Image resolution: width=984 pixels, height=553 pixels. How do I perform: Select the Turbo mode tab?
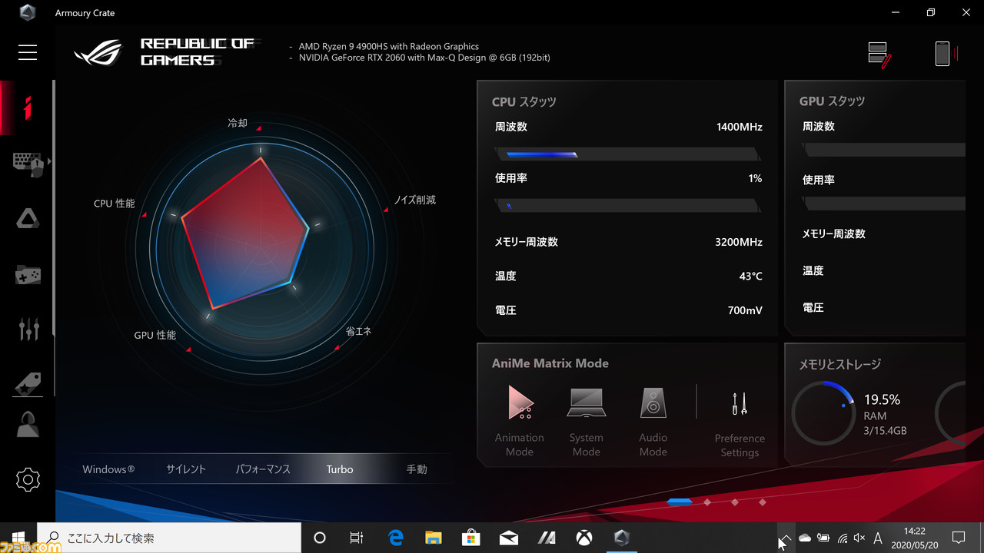340,469
